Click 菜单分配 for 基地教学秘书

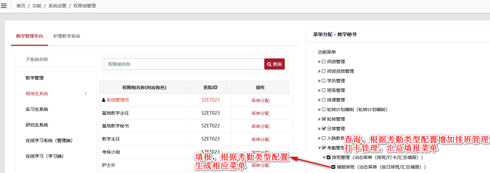click(x=260, y=126)
